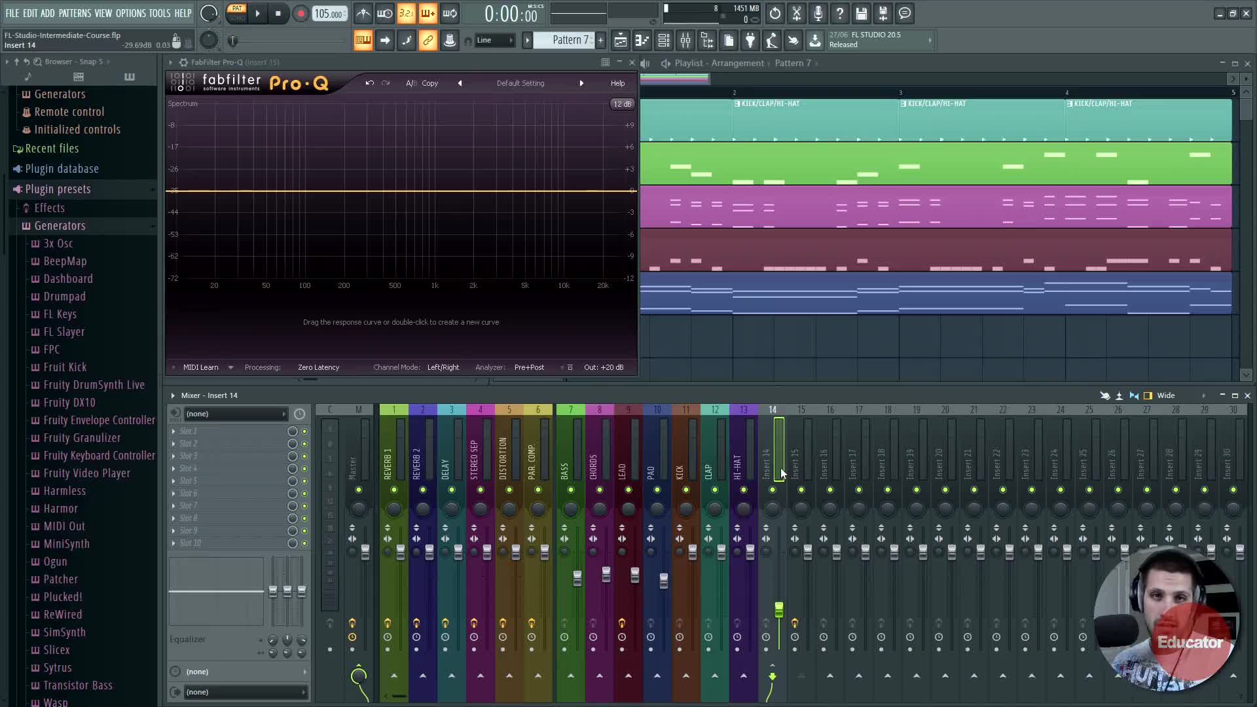The image size is (1257, 707).
Task: Click MIDI Learn in Pro-Q
Action: [200, 367]
